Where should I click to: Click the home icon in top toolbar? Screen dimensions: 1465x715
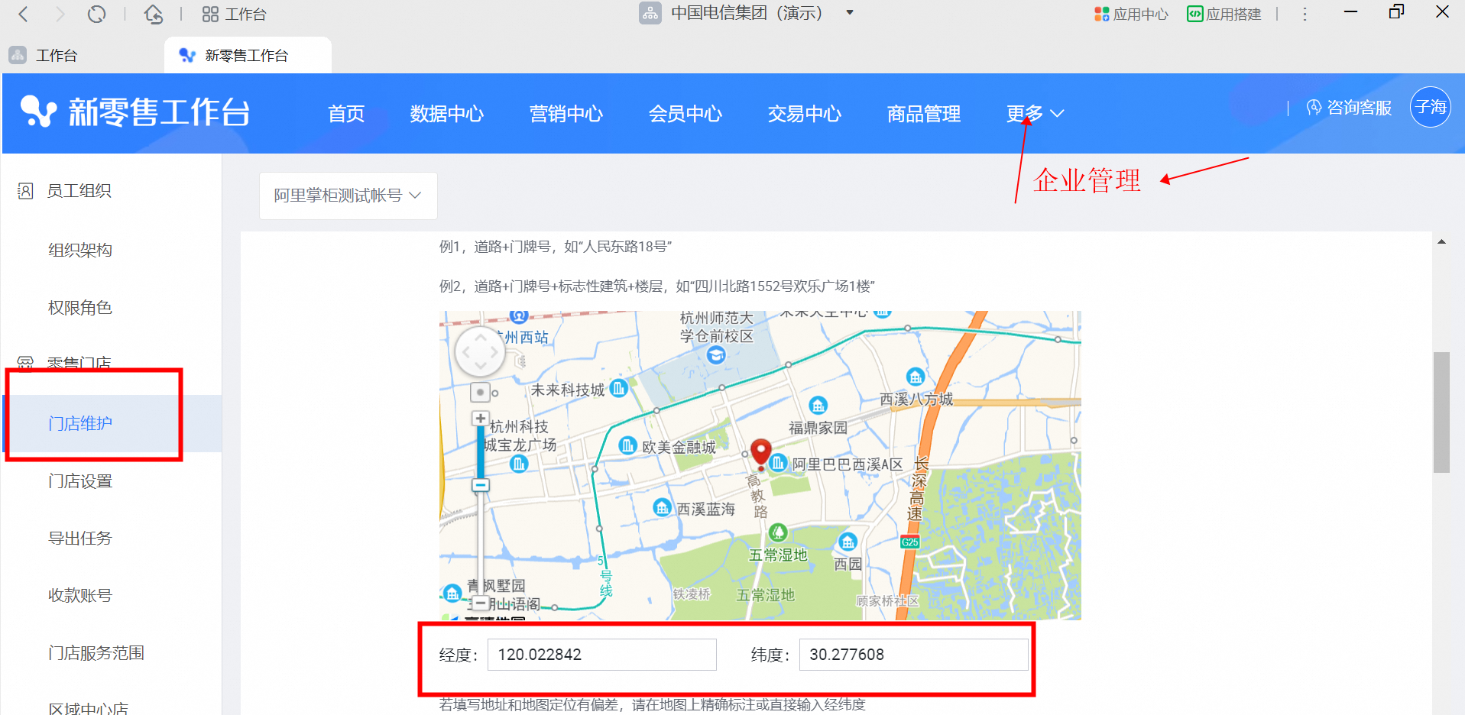click(x=154, y=14)
